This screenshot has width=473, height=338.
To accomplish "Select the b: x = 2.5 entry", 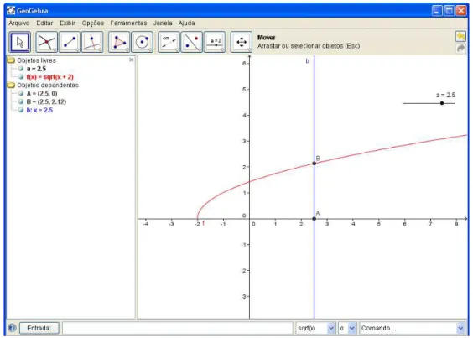I will (39, 110).
